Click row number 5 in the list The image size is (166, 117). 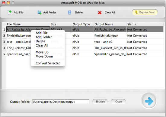point(4,54)
